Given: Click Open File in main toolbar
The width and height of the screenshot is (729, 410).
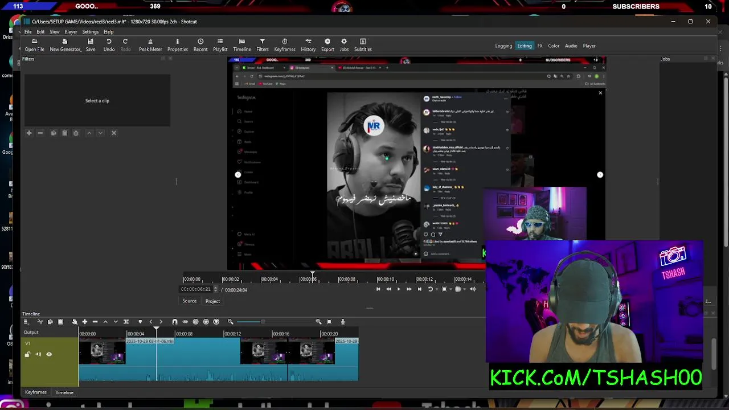Looking at the screenshot, I should pos(34,45).
